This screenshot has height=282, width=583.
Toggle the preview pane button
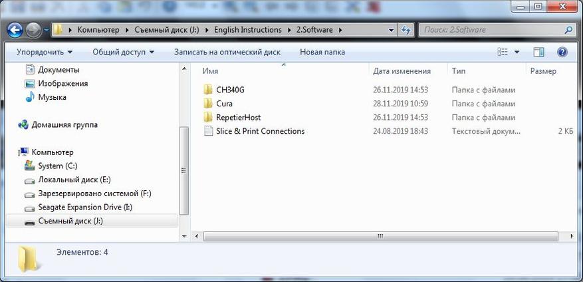click(539, 52)
